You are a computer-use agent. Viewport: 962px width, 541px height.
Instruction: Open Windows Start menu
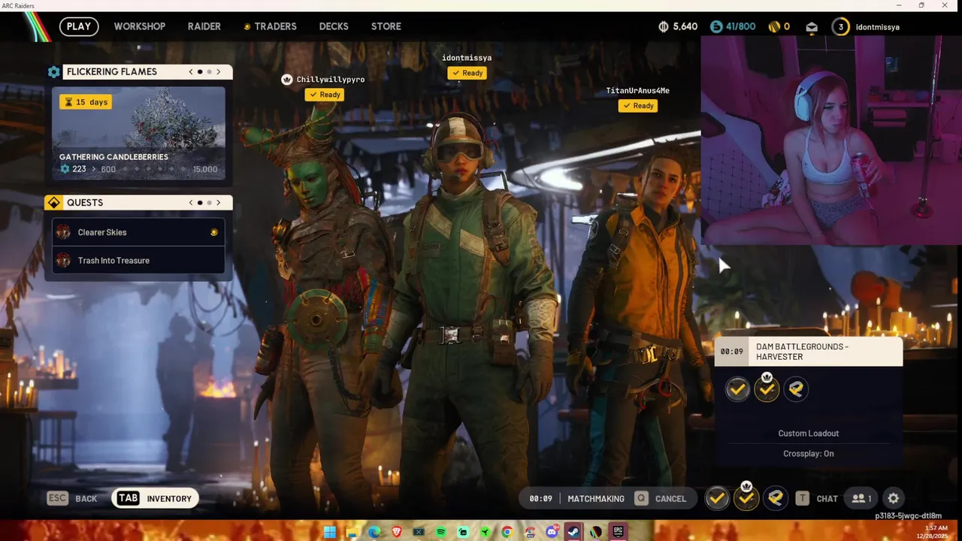pyautogui.click(x=330, y=532)
